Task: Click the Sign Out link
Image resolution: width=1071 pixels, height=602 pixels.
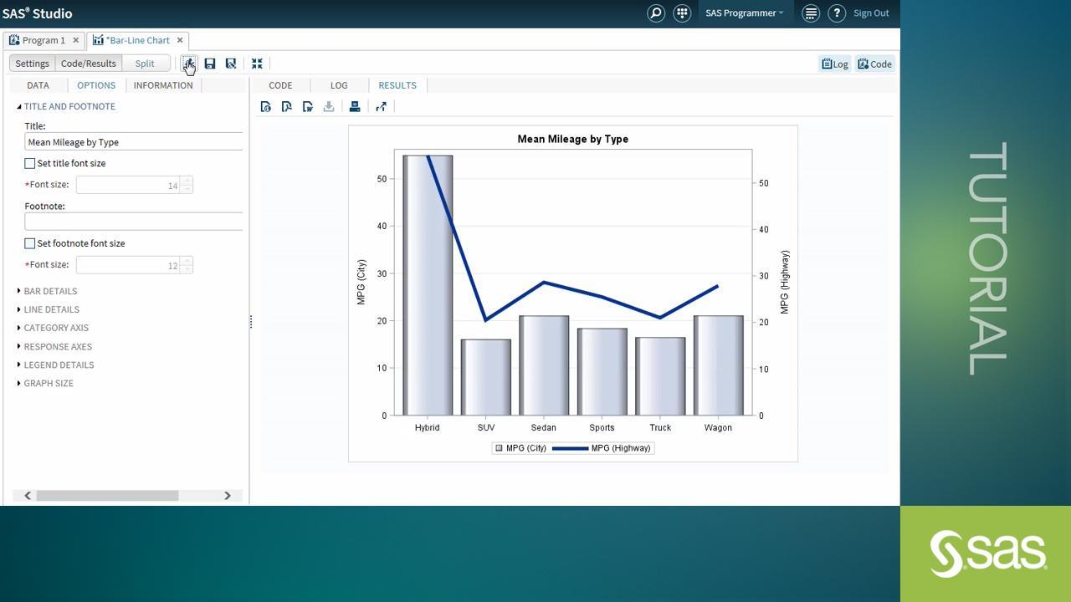Action: pos(871,13)
